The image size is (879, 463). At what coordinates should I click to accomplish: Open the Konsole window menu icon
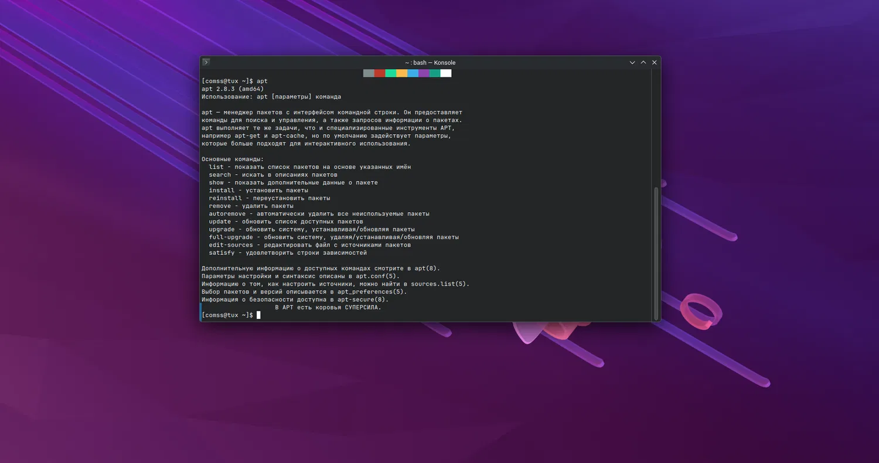(206, 62)
